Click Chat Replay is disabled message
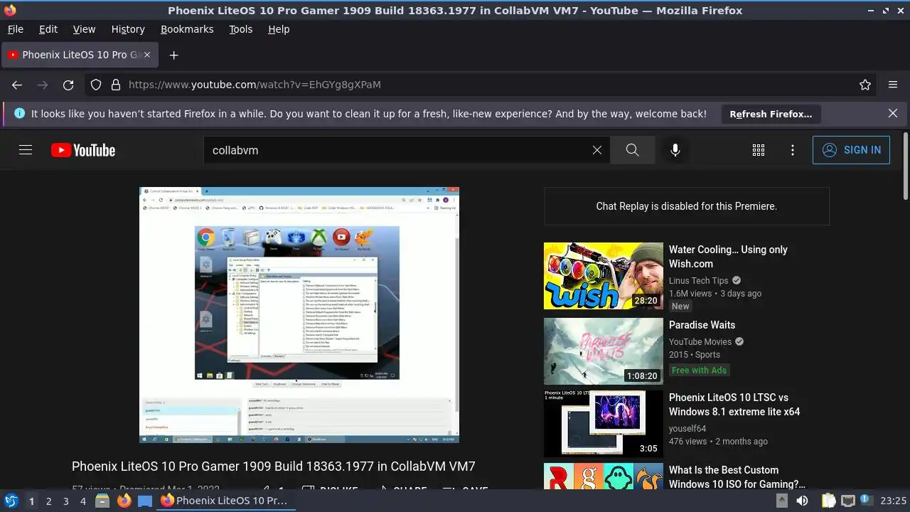This screenshot has width=910, height=512. pyautogui.click(x=687, y=206)
